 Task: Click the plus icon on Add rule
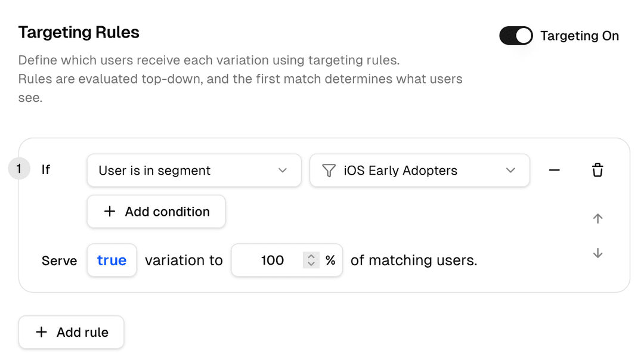(41, 332)
